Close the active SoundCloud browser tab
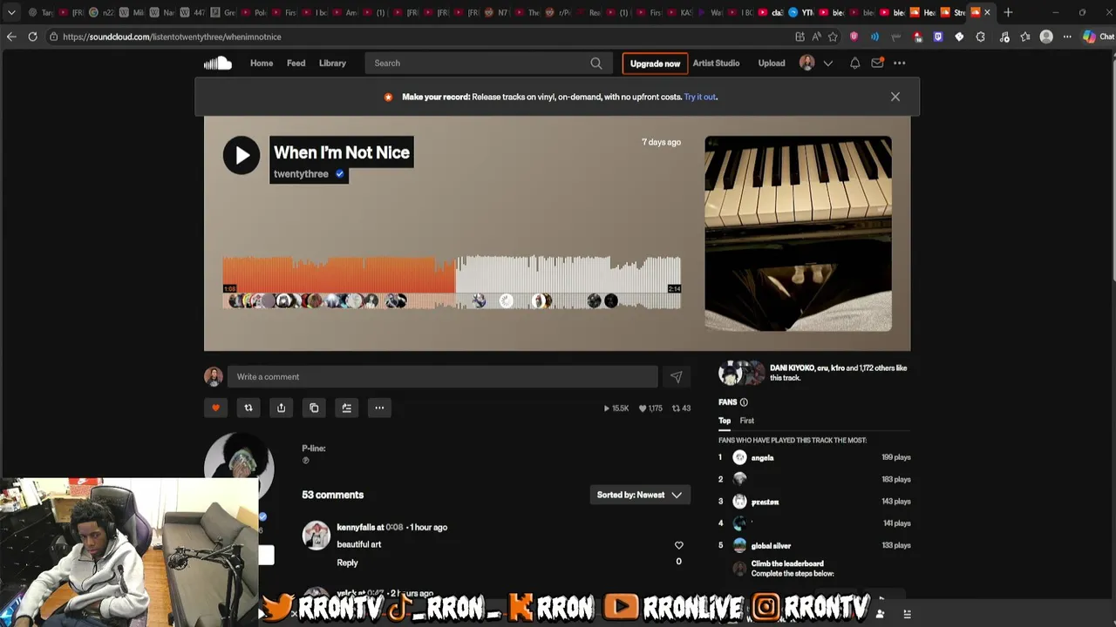This screenshot has height=627, width=1116. [x=987, y=12]
